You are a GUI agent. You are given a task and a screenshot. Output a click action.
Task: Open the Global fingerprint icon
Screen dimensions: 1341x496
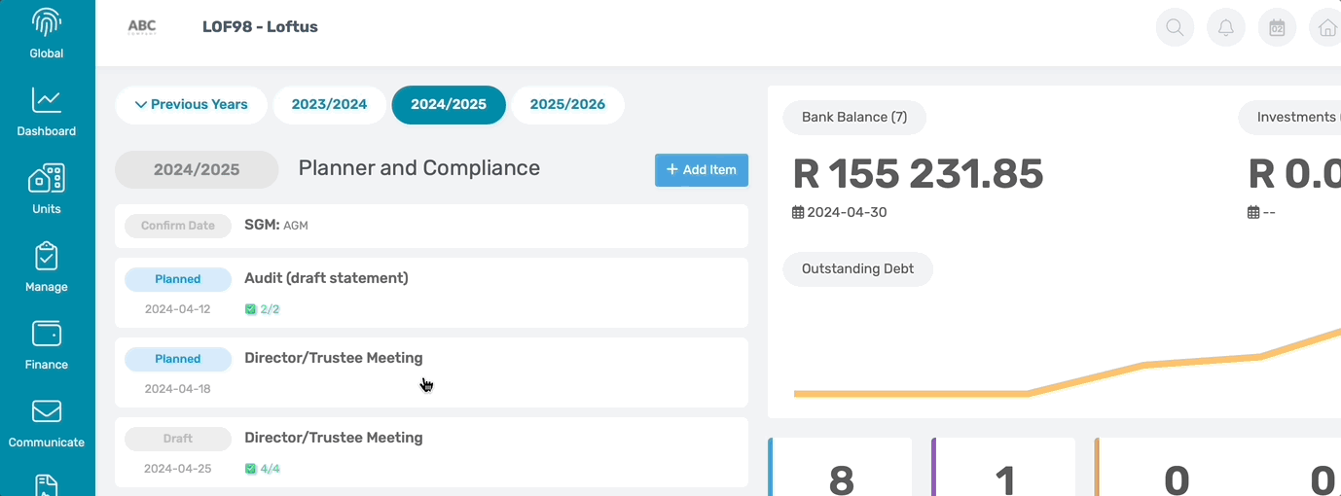pos(47,23)
